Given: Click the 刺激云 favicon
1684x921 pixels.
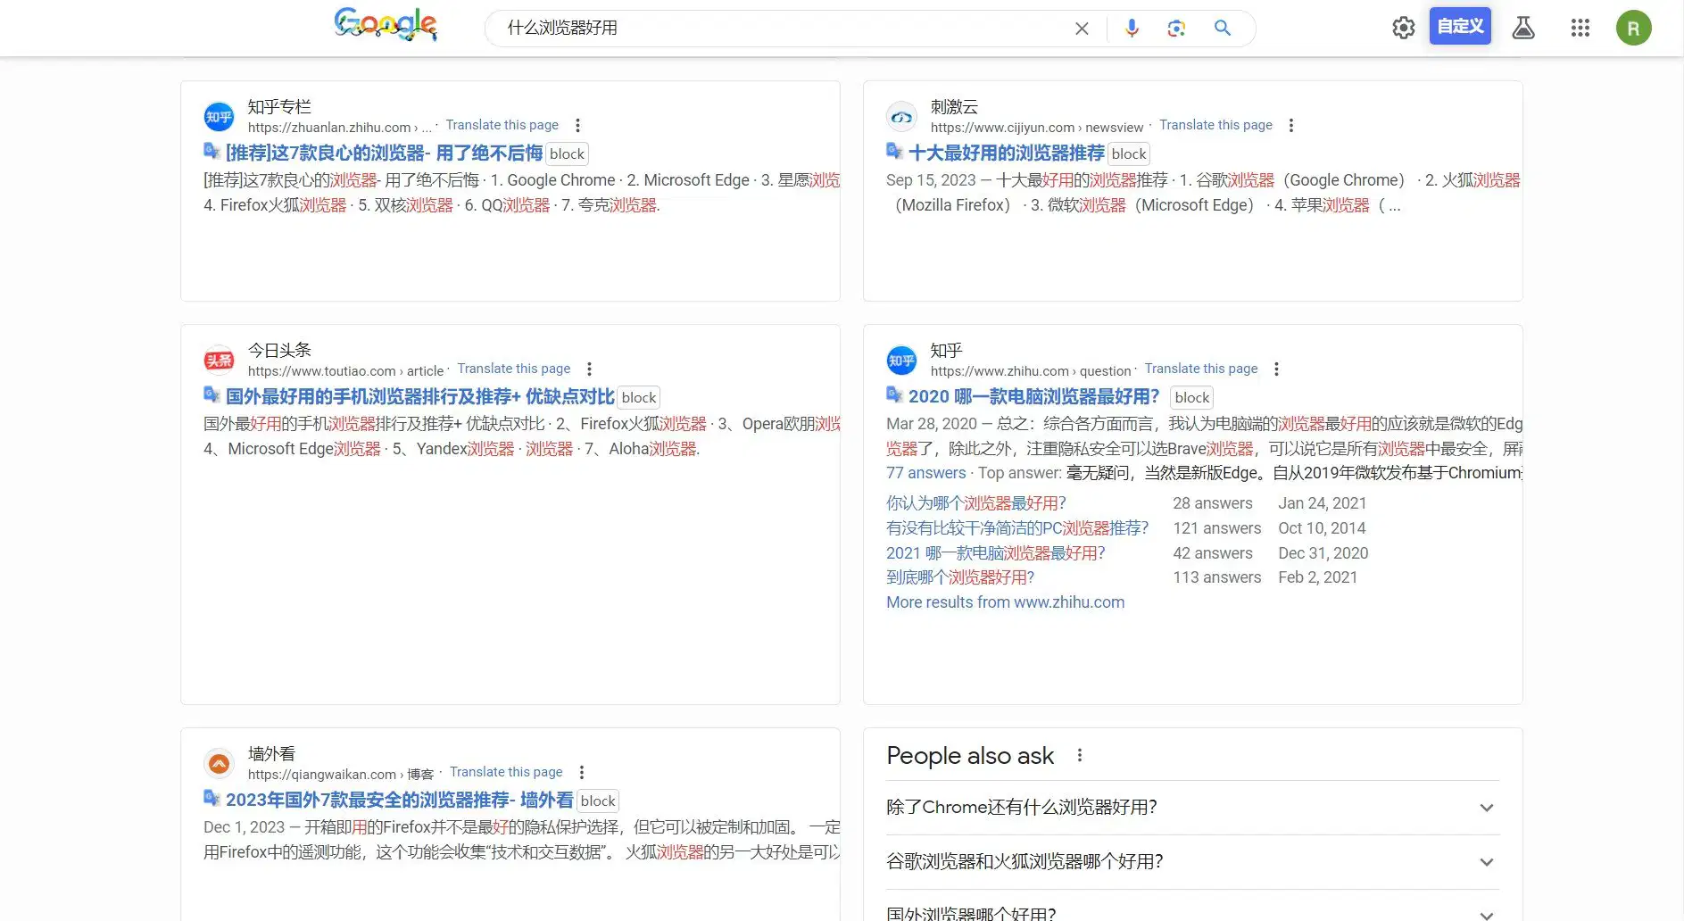Looking at the screenshot, I should 901,117.
